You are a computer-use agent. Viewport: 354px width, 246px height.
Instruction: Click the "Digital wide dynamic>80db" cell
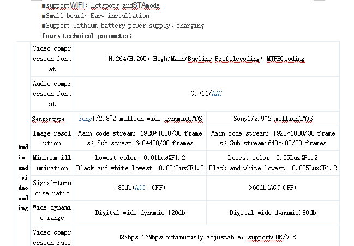pos(272,213)
